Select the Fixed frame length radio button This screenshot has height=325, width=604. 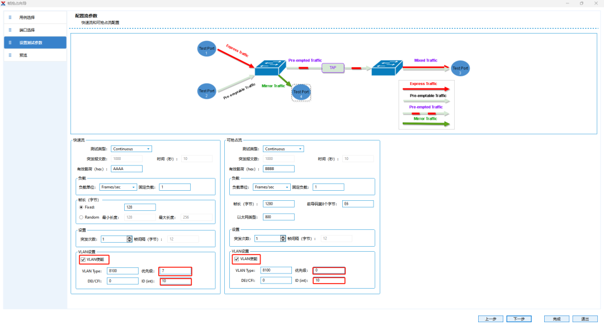[x=81, y=207]
